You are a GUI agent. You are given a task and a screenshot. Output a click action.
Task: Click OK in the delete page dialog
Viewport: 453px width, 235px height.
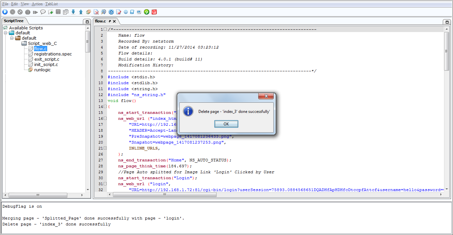(226, 124)
